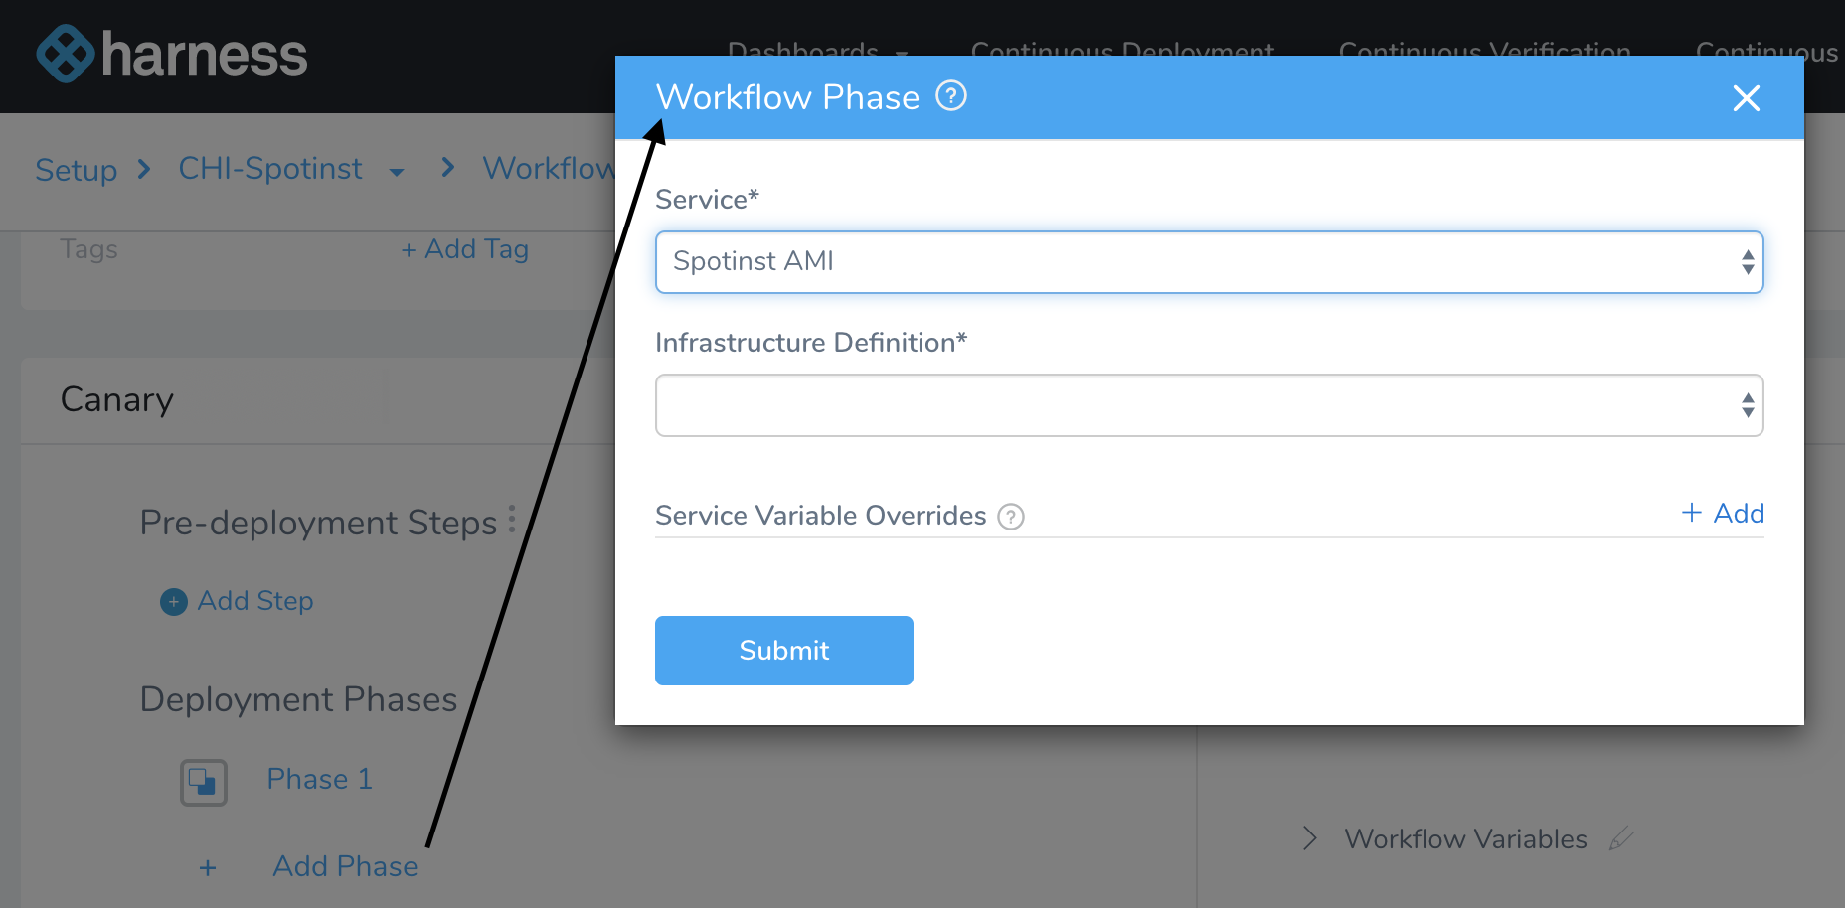Click the Deployment Phases heading

(298, 699)
